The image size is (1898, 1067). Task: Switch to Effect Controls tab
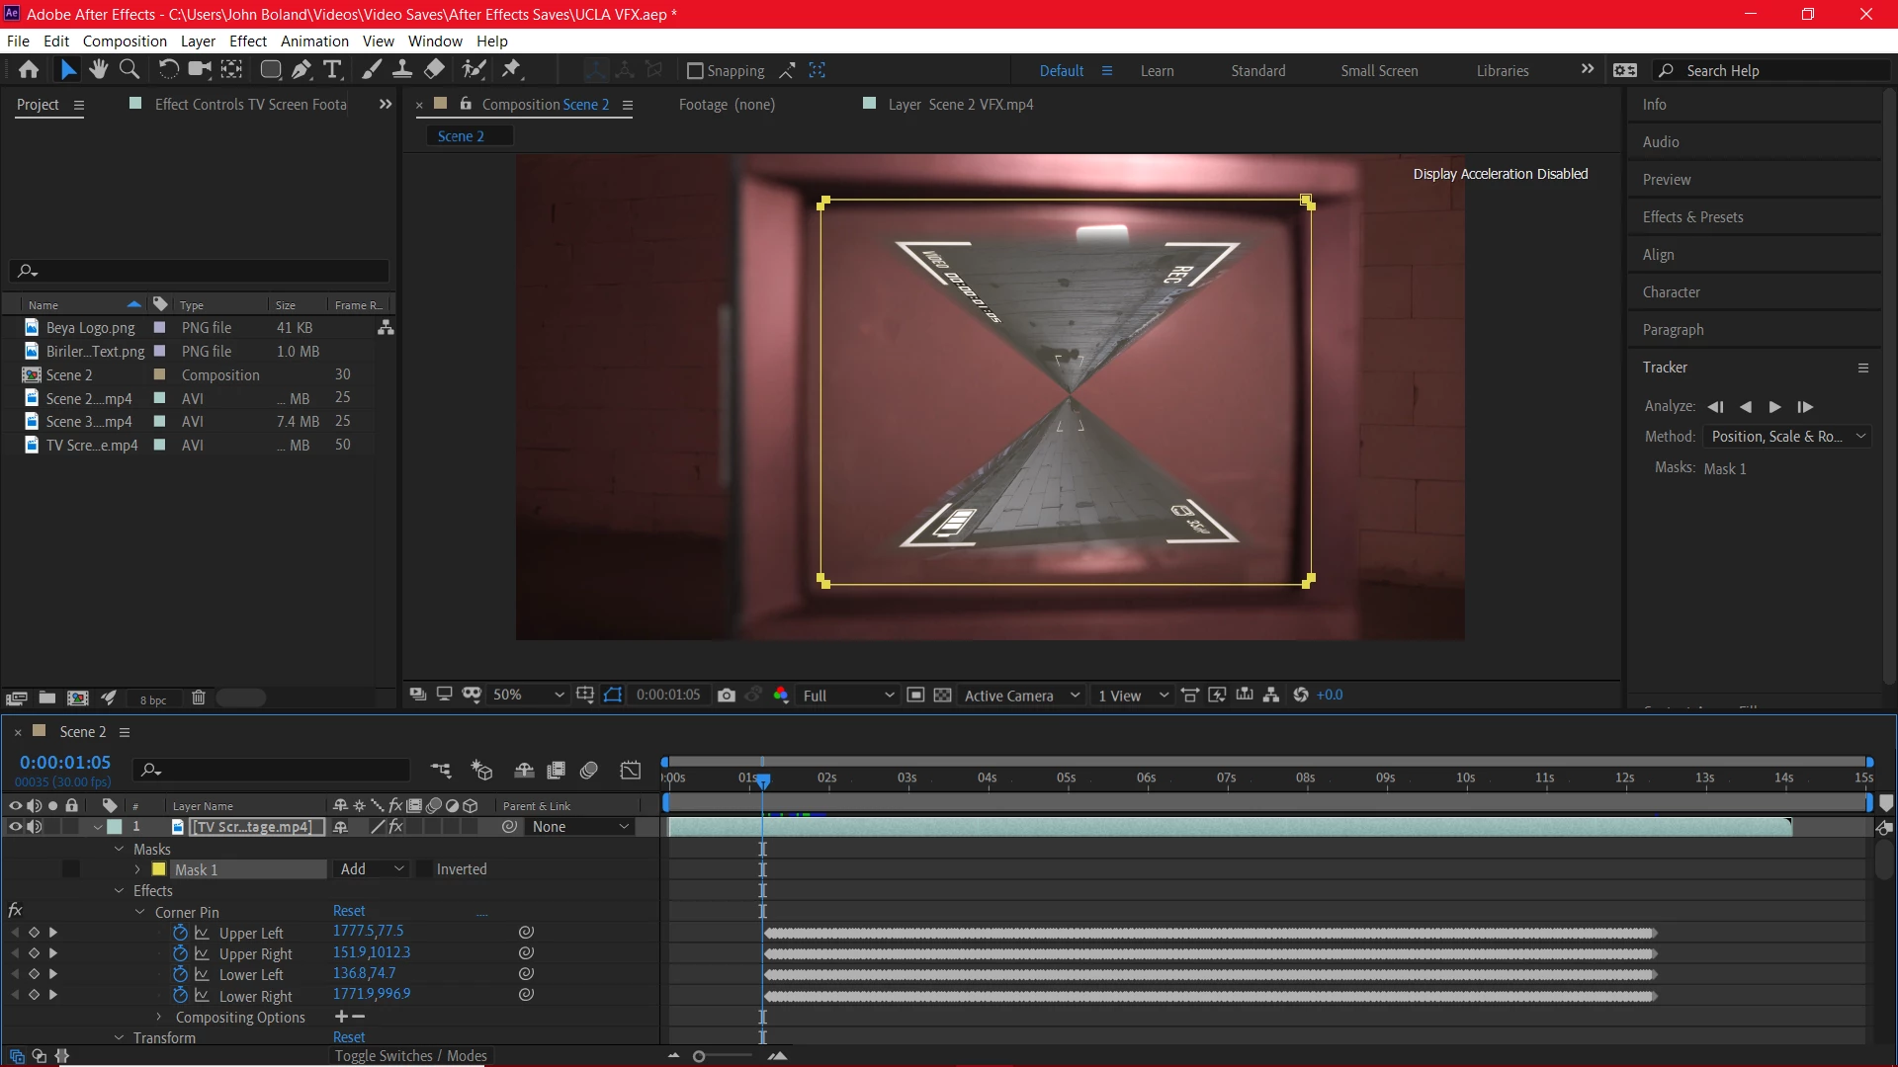click(x=250, y=105)
